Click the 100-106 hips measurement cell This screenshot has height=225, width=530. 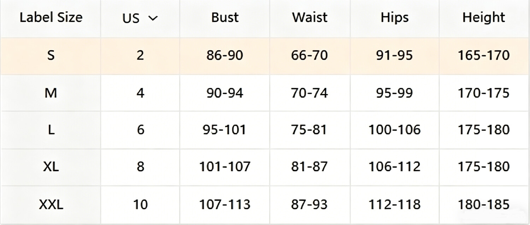394,130
